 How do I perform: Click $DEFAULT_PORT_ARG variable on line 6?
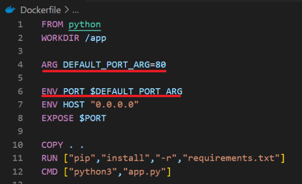pos(136,92)
